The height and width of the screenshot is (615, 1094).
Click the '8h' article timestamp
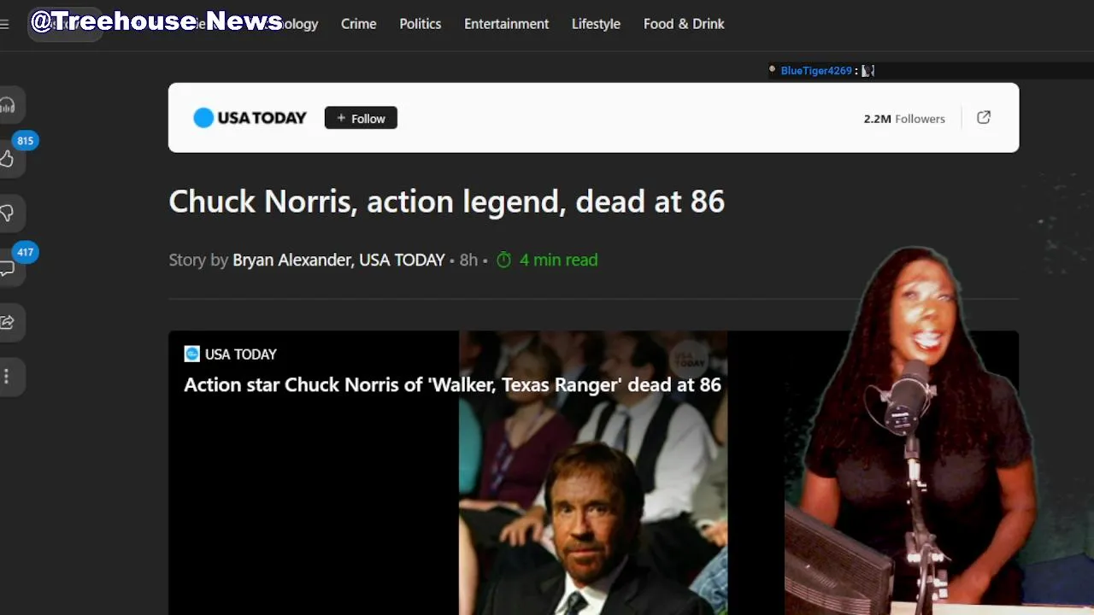coord(468,260)
